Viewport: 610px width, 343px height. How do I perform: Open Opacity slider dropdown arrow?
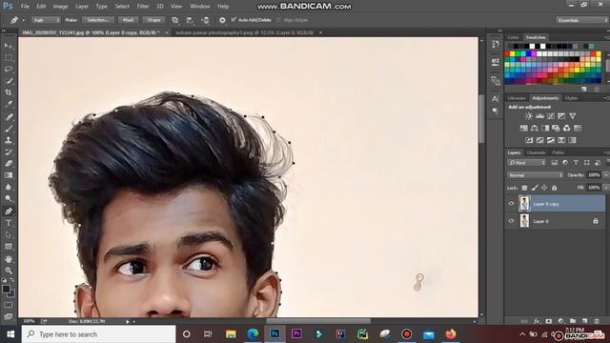coord(606,175)
